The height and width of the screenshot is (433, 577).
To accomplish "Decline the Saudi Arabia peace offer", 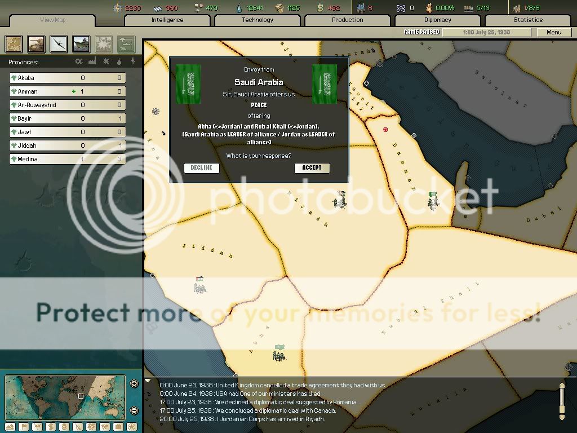I will click(201, 168).
